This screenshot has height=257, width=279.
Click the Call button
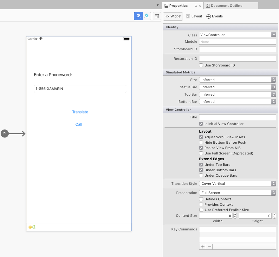tap(78, 124)
